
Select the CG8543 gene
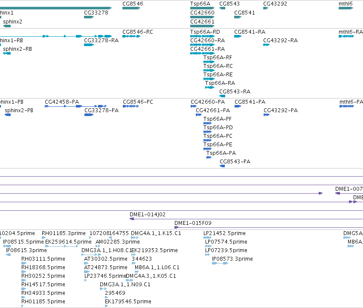click(222, 8)
